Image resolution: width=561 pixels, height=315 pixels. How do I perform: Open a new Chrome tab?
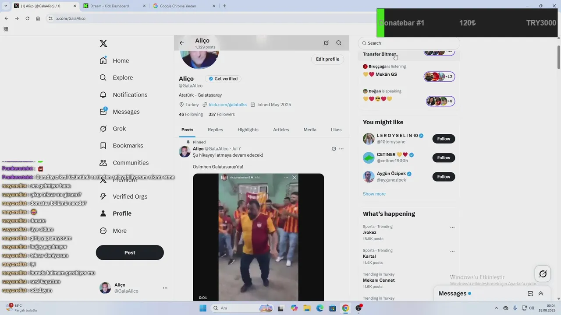tap(224, 6)
